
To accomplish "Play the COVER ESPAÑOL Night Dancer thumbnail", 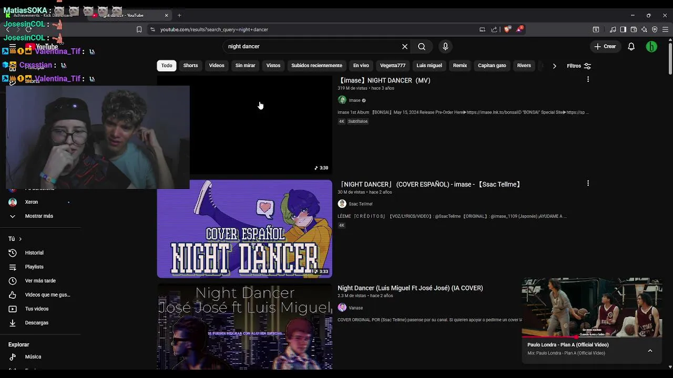I will (244, 229).
